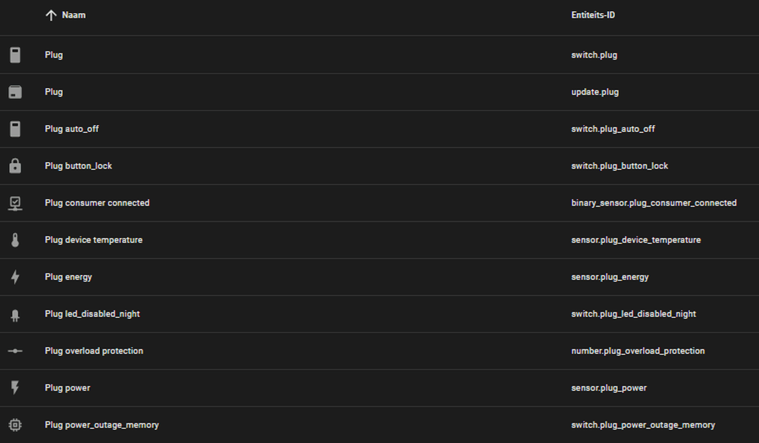Click the lock icon for Plug button_lock

point(15,166)
